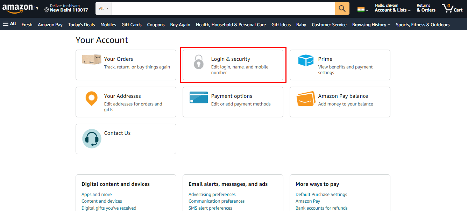The width and height of the screenshot is (467, 211).
Task: Go to Baby category
Action: pos(301,24)
